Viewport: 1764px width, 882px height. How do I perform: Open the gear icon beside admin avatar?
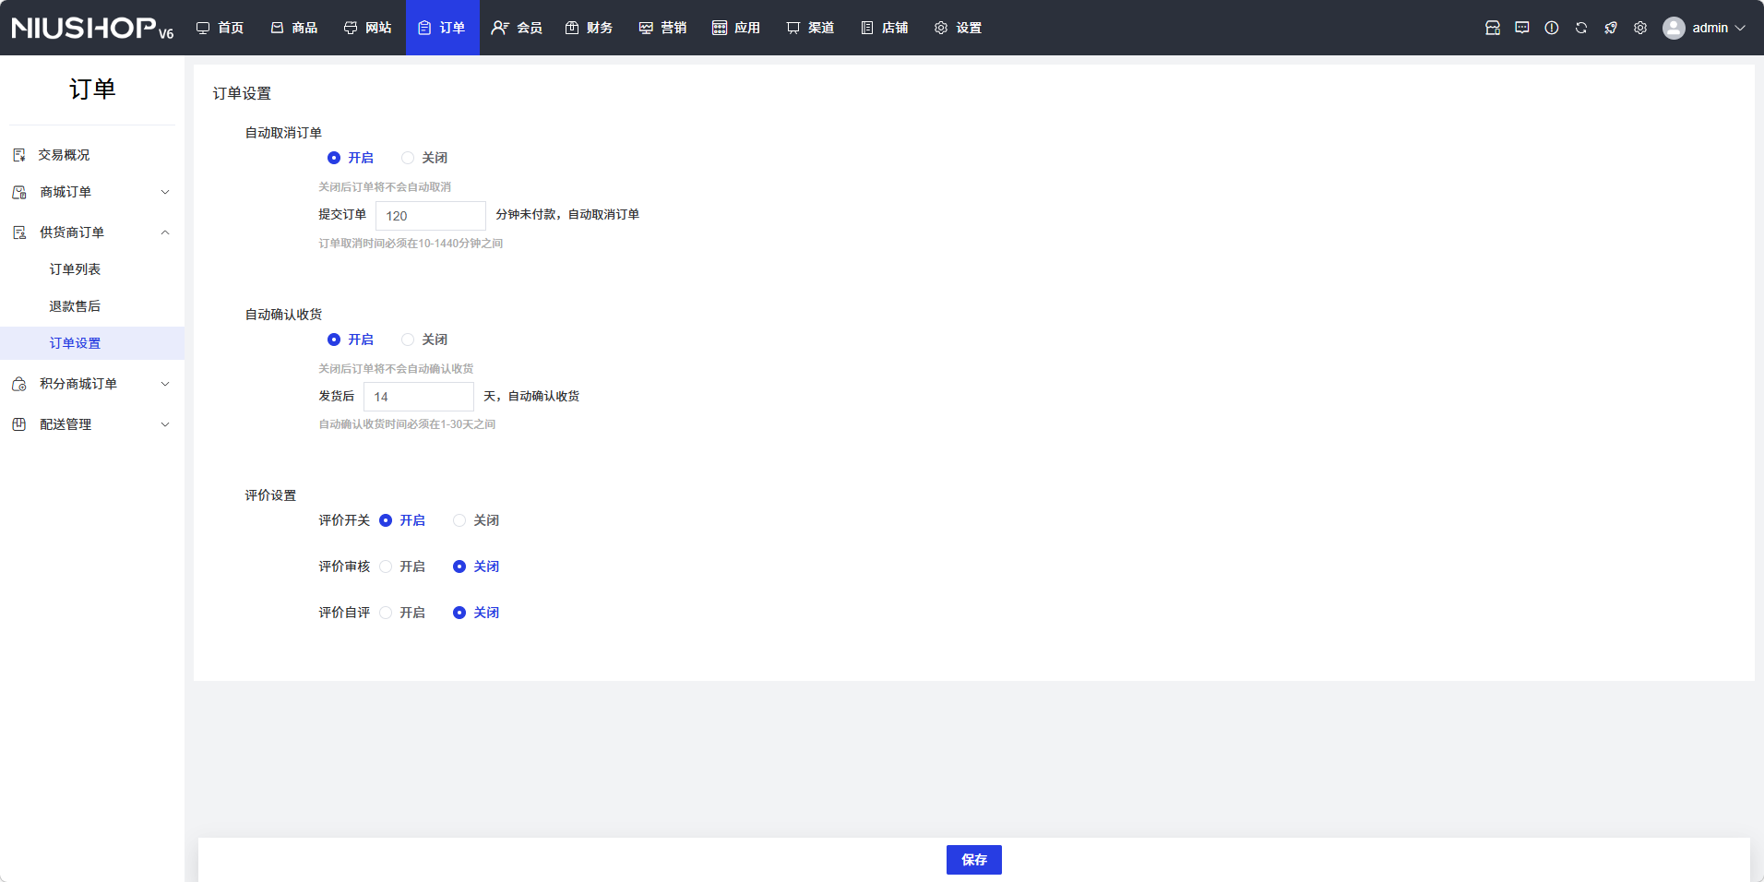1640,28
